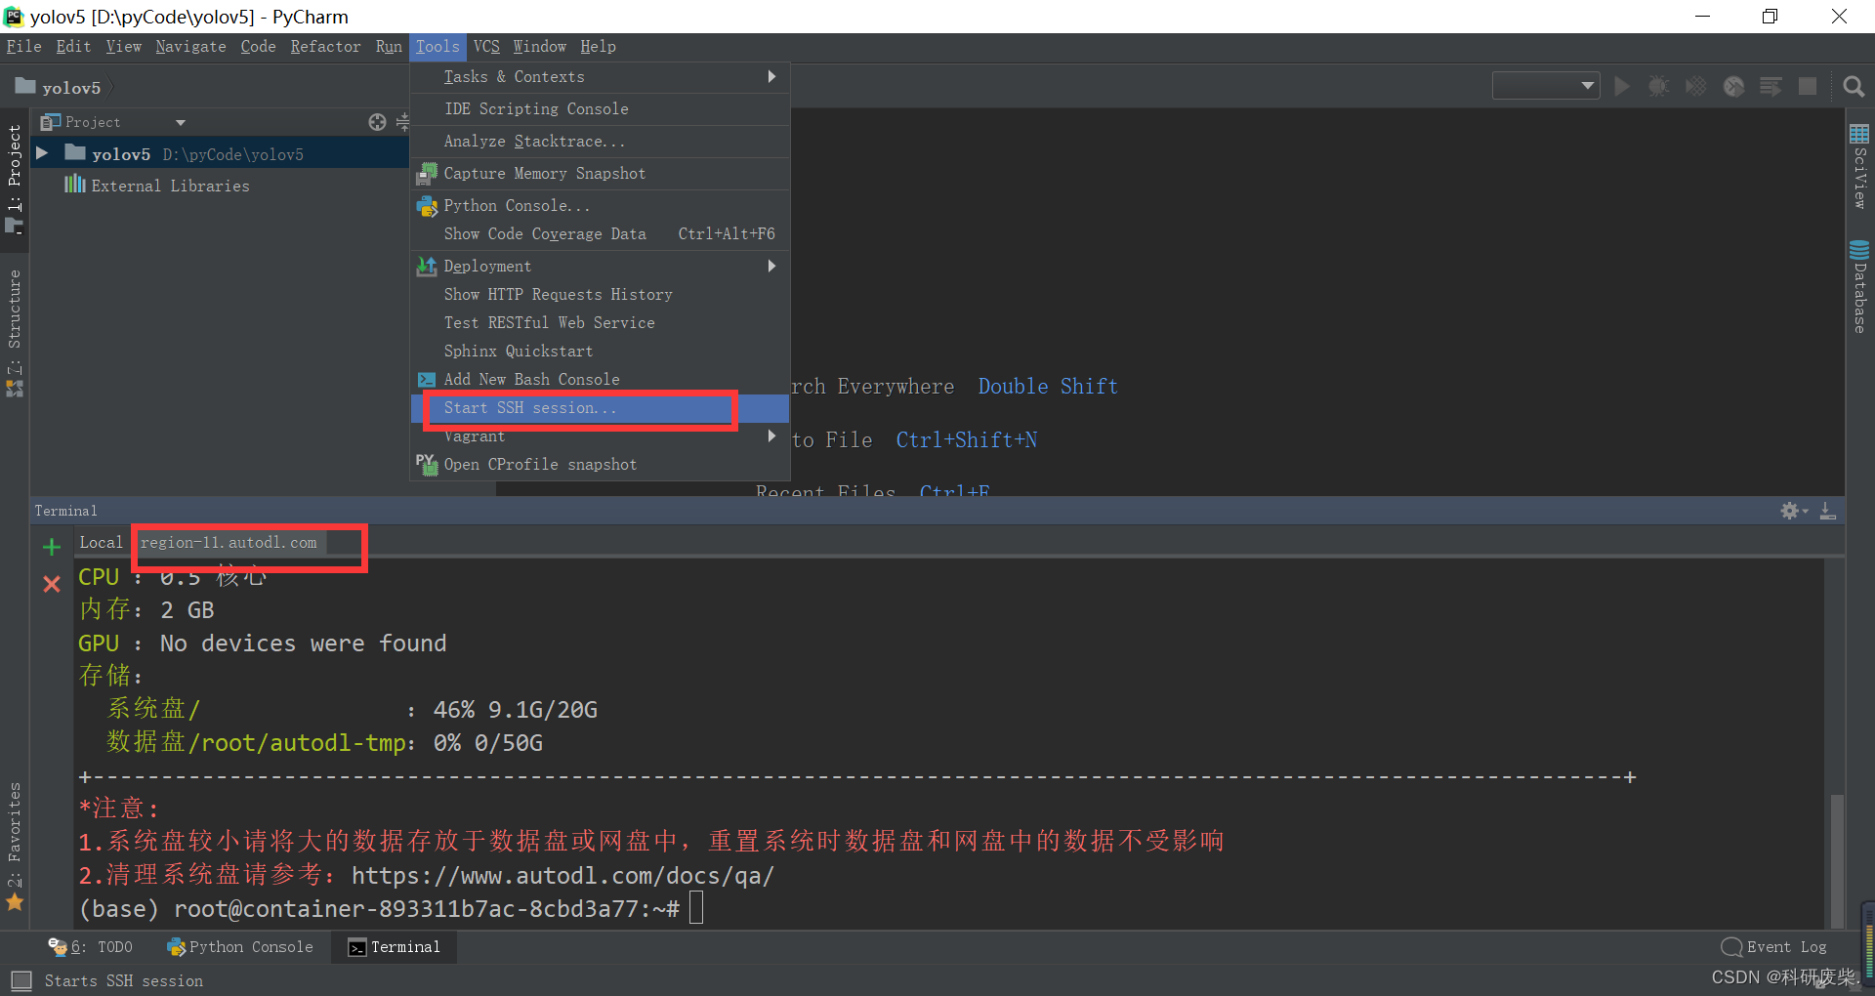
Task: Open Search Everywhere magnifier icon
Action: 1854,87
